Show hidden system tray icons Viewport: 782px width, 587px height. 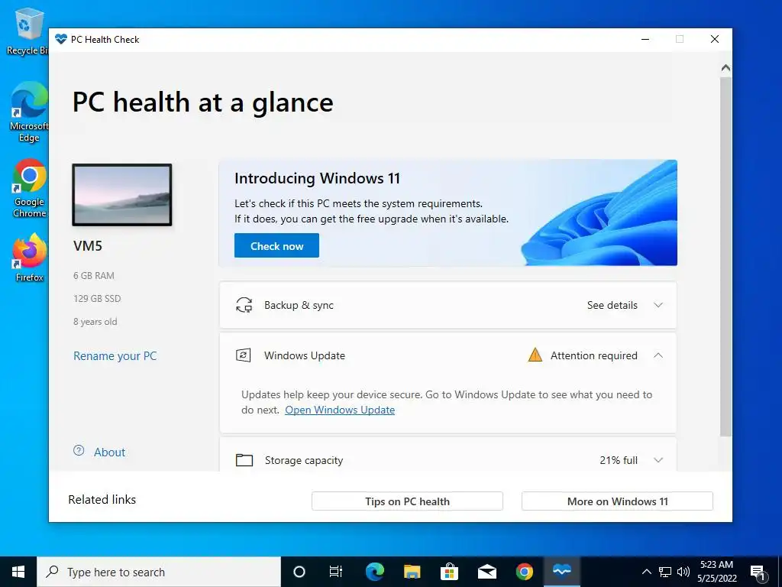click(x=646, y=572)
